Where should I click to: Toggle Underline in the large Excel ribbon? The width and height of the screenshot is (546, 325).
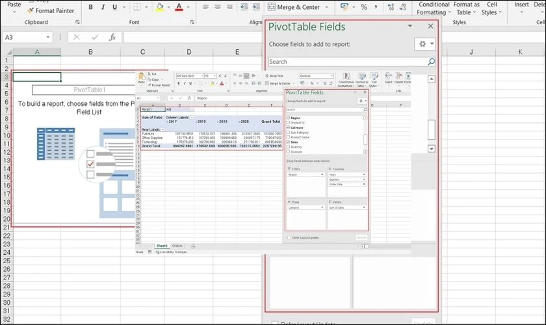(114, 7)
